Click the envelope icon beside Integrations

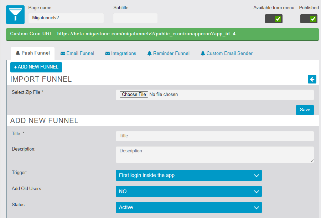pyautogui.click(x=107, y=54)
